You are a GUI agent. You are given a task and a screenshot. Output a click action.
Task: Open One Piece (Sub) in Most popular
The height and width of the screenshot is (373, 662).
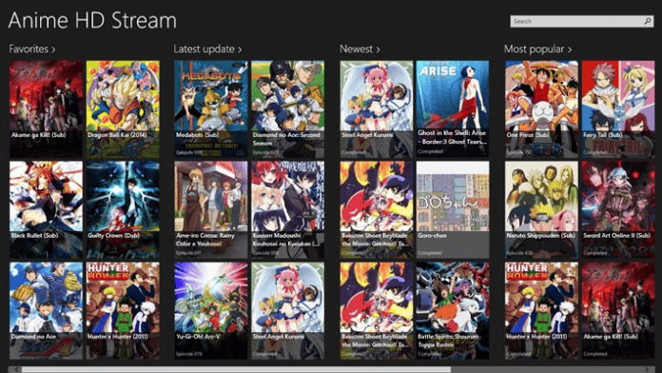(541, 109)
